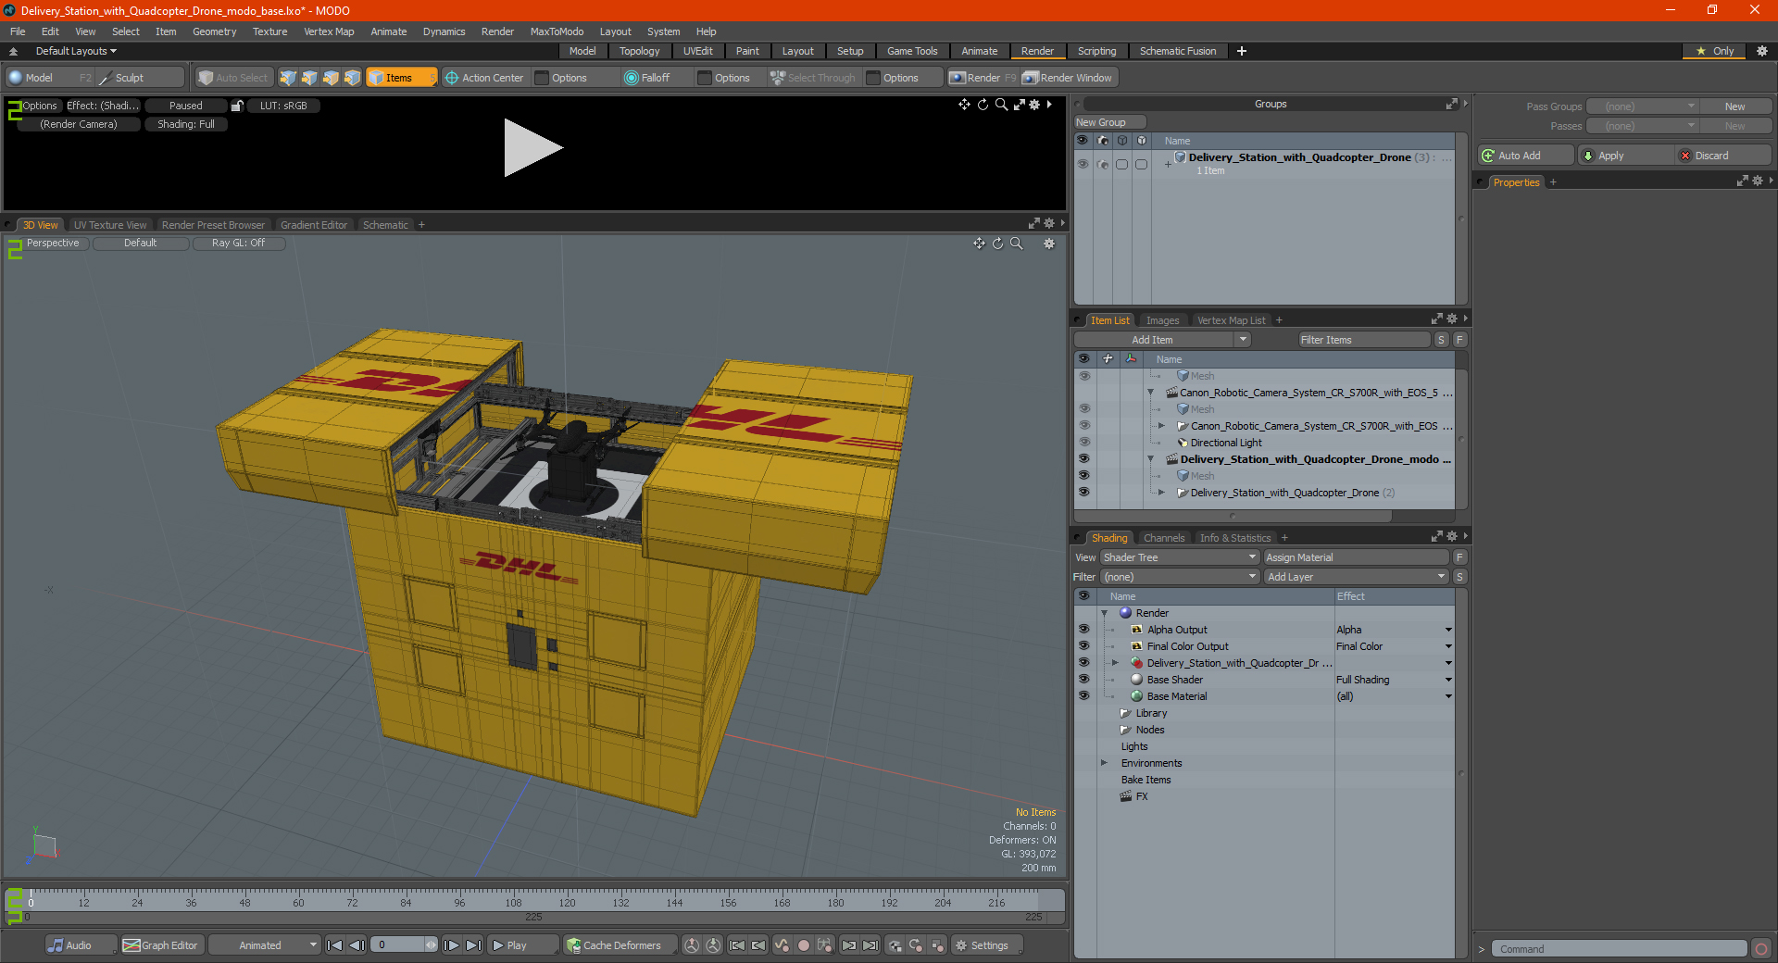Toggle the render preview lock icon
This screenshot has height=963, width=1778.
coord(237,106)
